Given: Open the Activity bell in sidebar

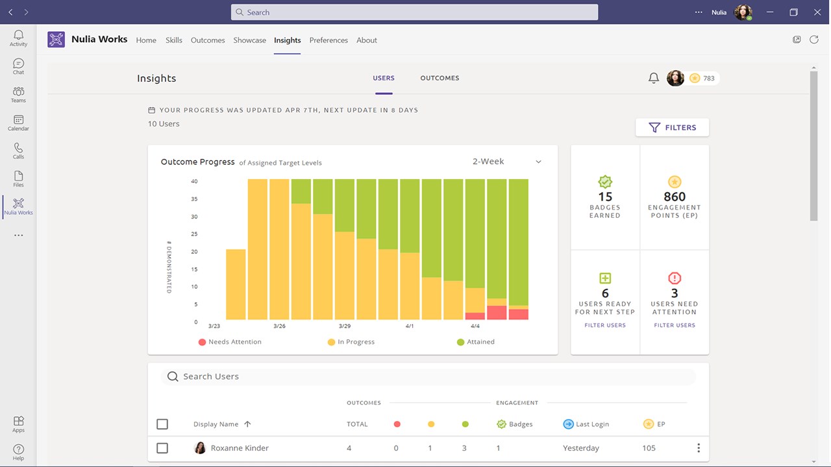Looking at the screenshot, I should point(18,38).
